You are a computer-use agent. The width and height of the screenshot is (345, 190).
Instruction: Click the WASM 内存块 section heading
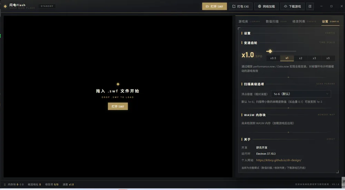255,115
